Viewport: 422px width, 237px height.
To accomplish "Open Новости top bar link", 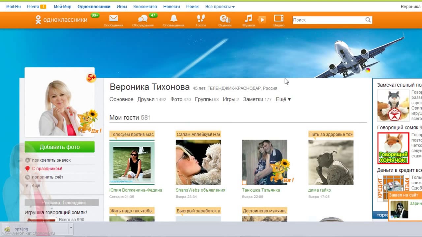I will (x=172, y=7).
